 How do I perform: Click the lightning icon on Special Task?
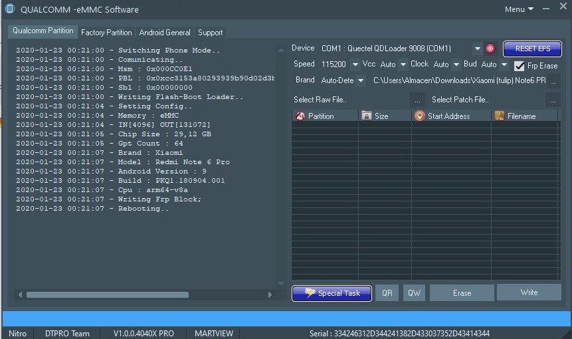pyautogui.click(x=310, y=292)
